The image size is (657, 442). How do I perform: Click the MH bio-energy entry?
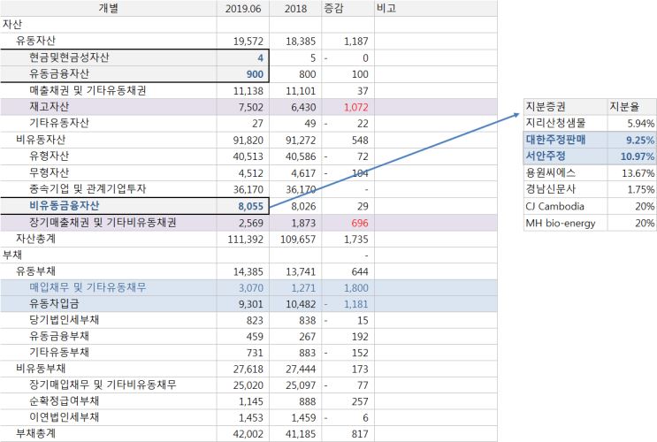coord(561,223)
